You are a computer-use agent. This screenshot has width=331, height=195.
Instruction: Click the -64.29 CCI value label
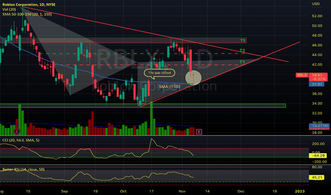318,156
